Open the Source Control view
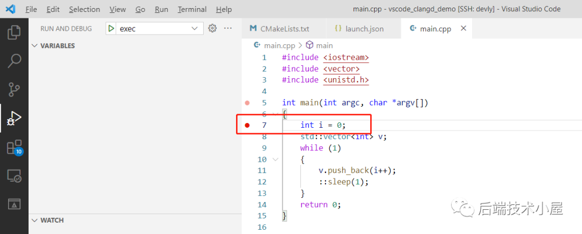 pos(14,90)
